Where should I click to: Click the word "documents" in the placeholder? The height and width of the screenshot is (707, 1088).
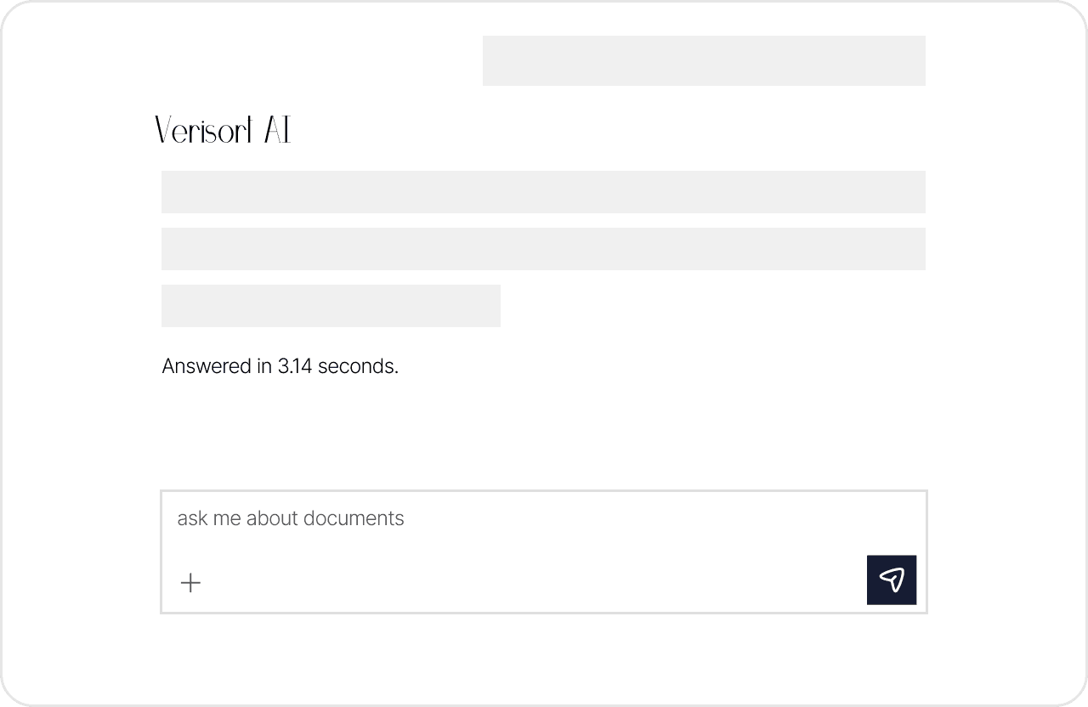tap(354, 518)
